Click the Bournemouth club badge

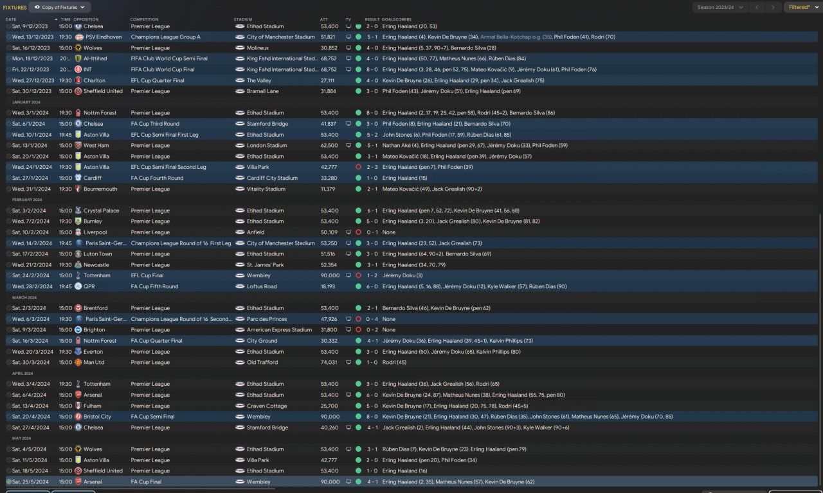point(78,189)
